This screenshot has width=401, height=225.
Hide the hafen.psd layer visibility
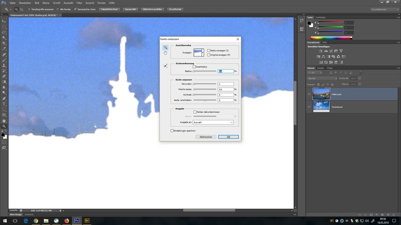(x=309, y=93)
